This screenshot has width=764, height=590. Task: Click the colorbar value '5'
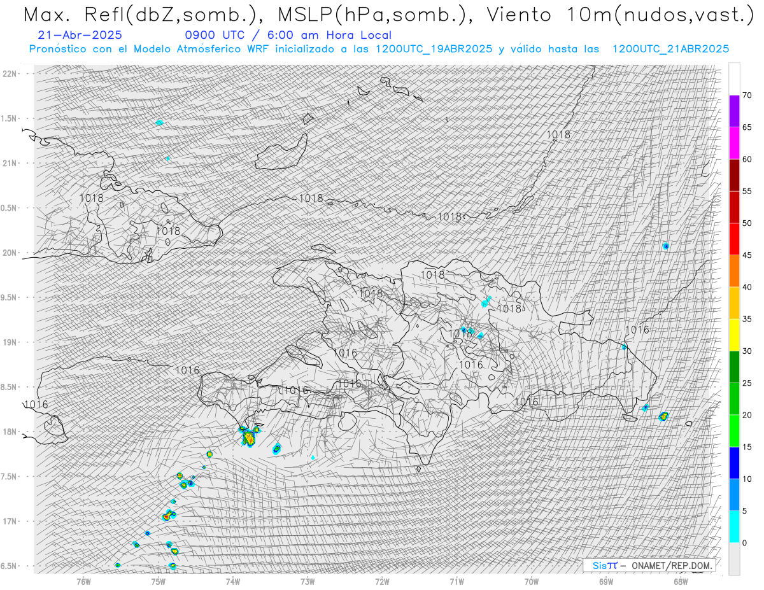(744, 511)
